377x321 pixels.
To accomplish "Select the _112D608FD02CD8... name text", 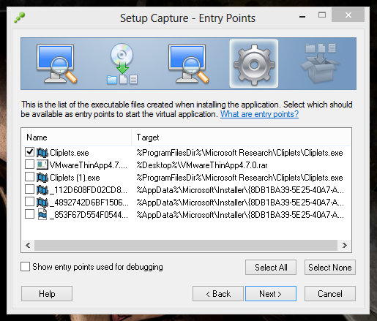I will click(89, 190).
